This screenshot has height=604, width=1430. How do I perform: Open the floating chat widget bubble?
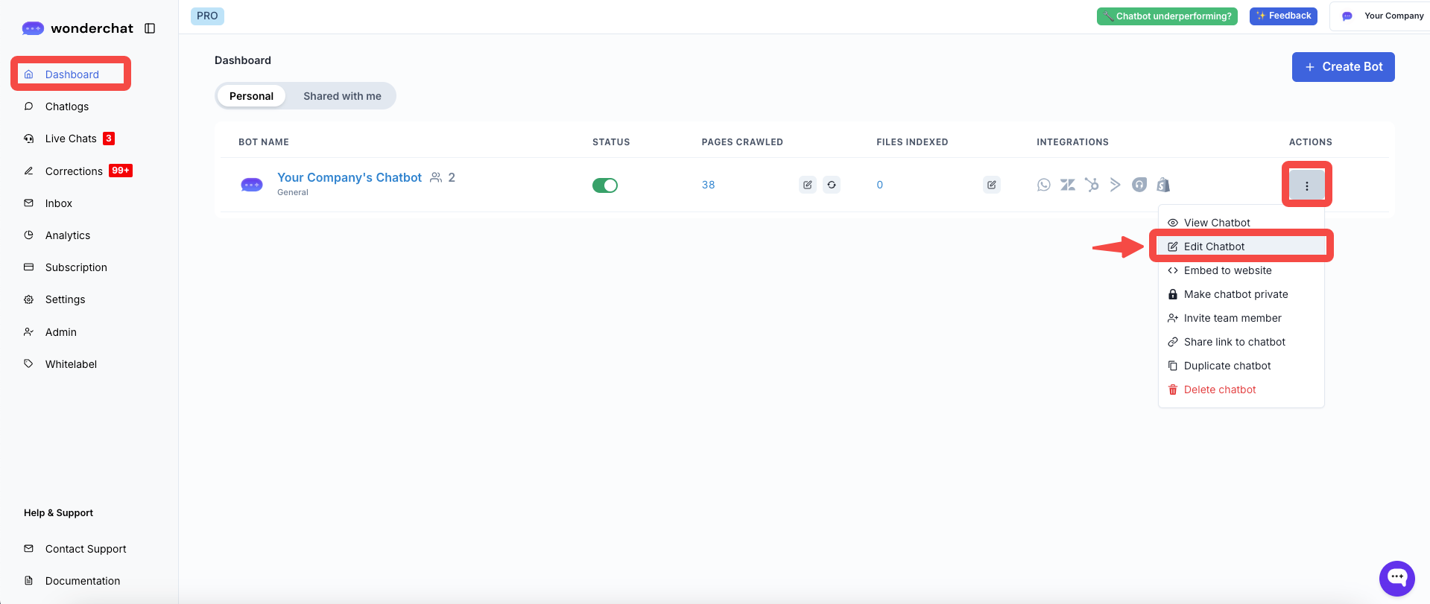1396,578
